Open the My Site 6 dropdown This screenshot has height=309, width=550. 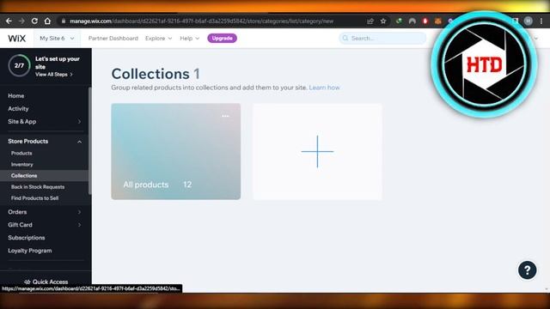(57, 38)
